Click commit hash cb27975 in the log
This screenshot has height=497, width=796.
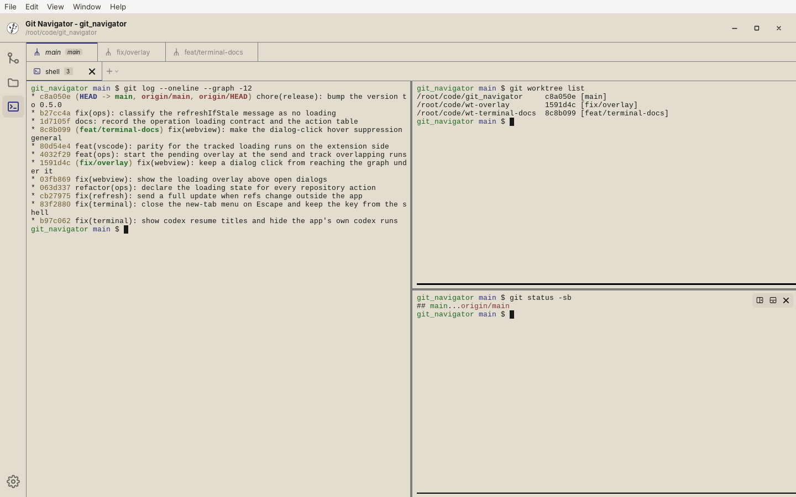(55, 196)
